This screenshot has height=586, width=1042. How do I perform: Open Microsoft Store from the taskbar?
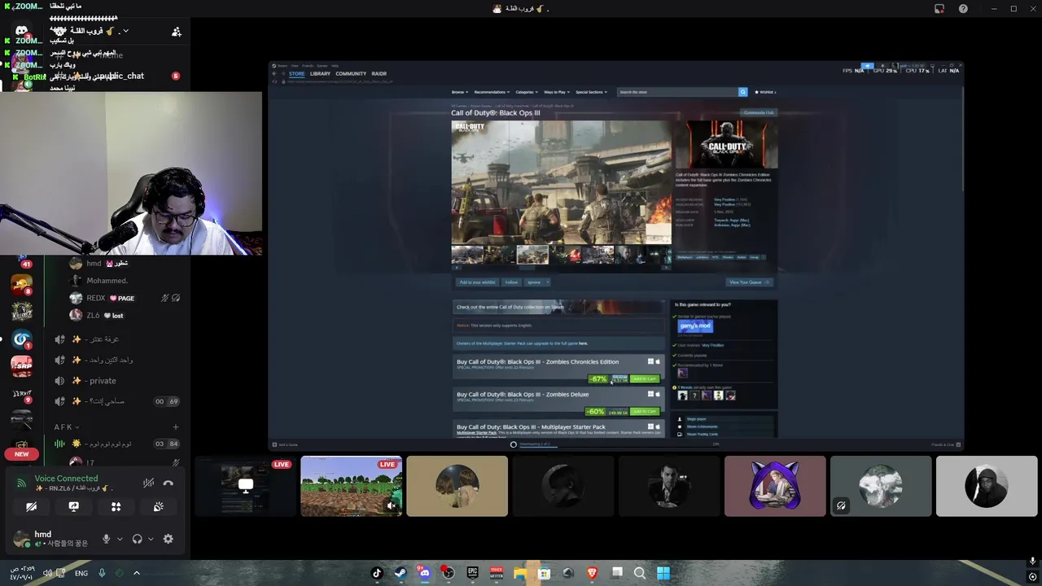click(544, 573)
